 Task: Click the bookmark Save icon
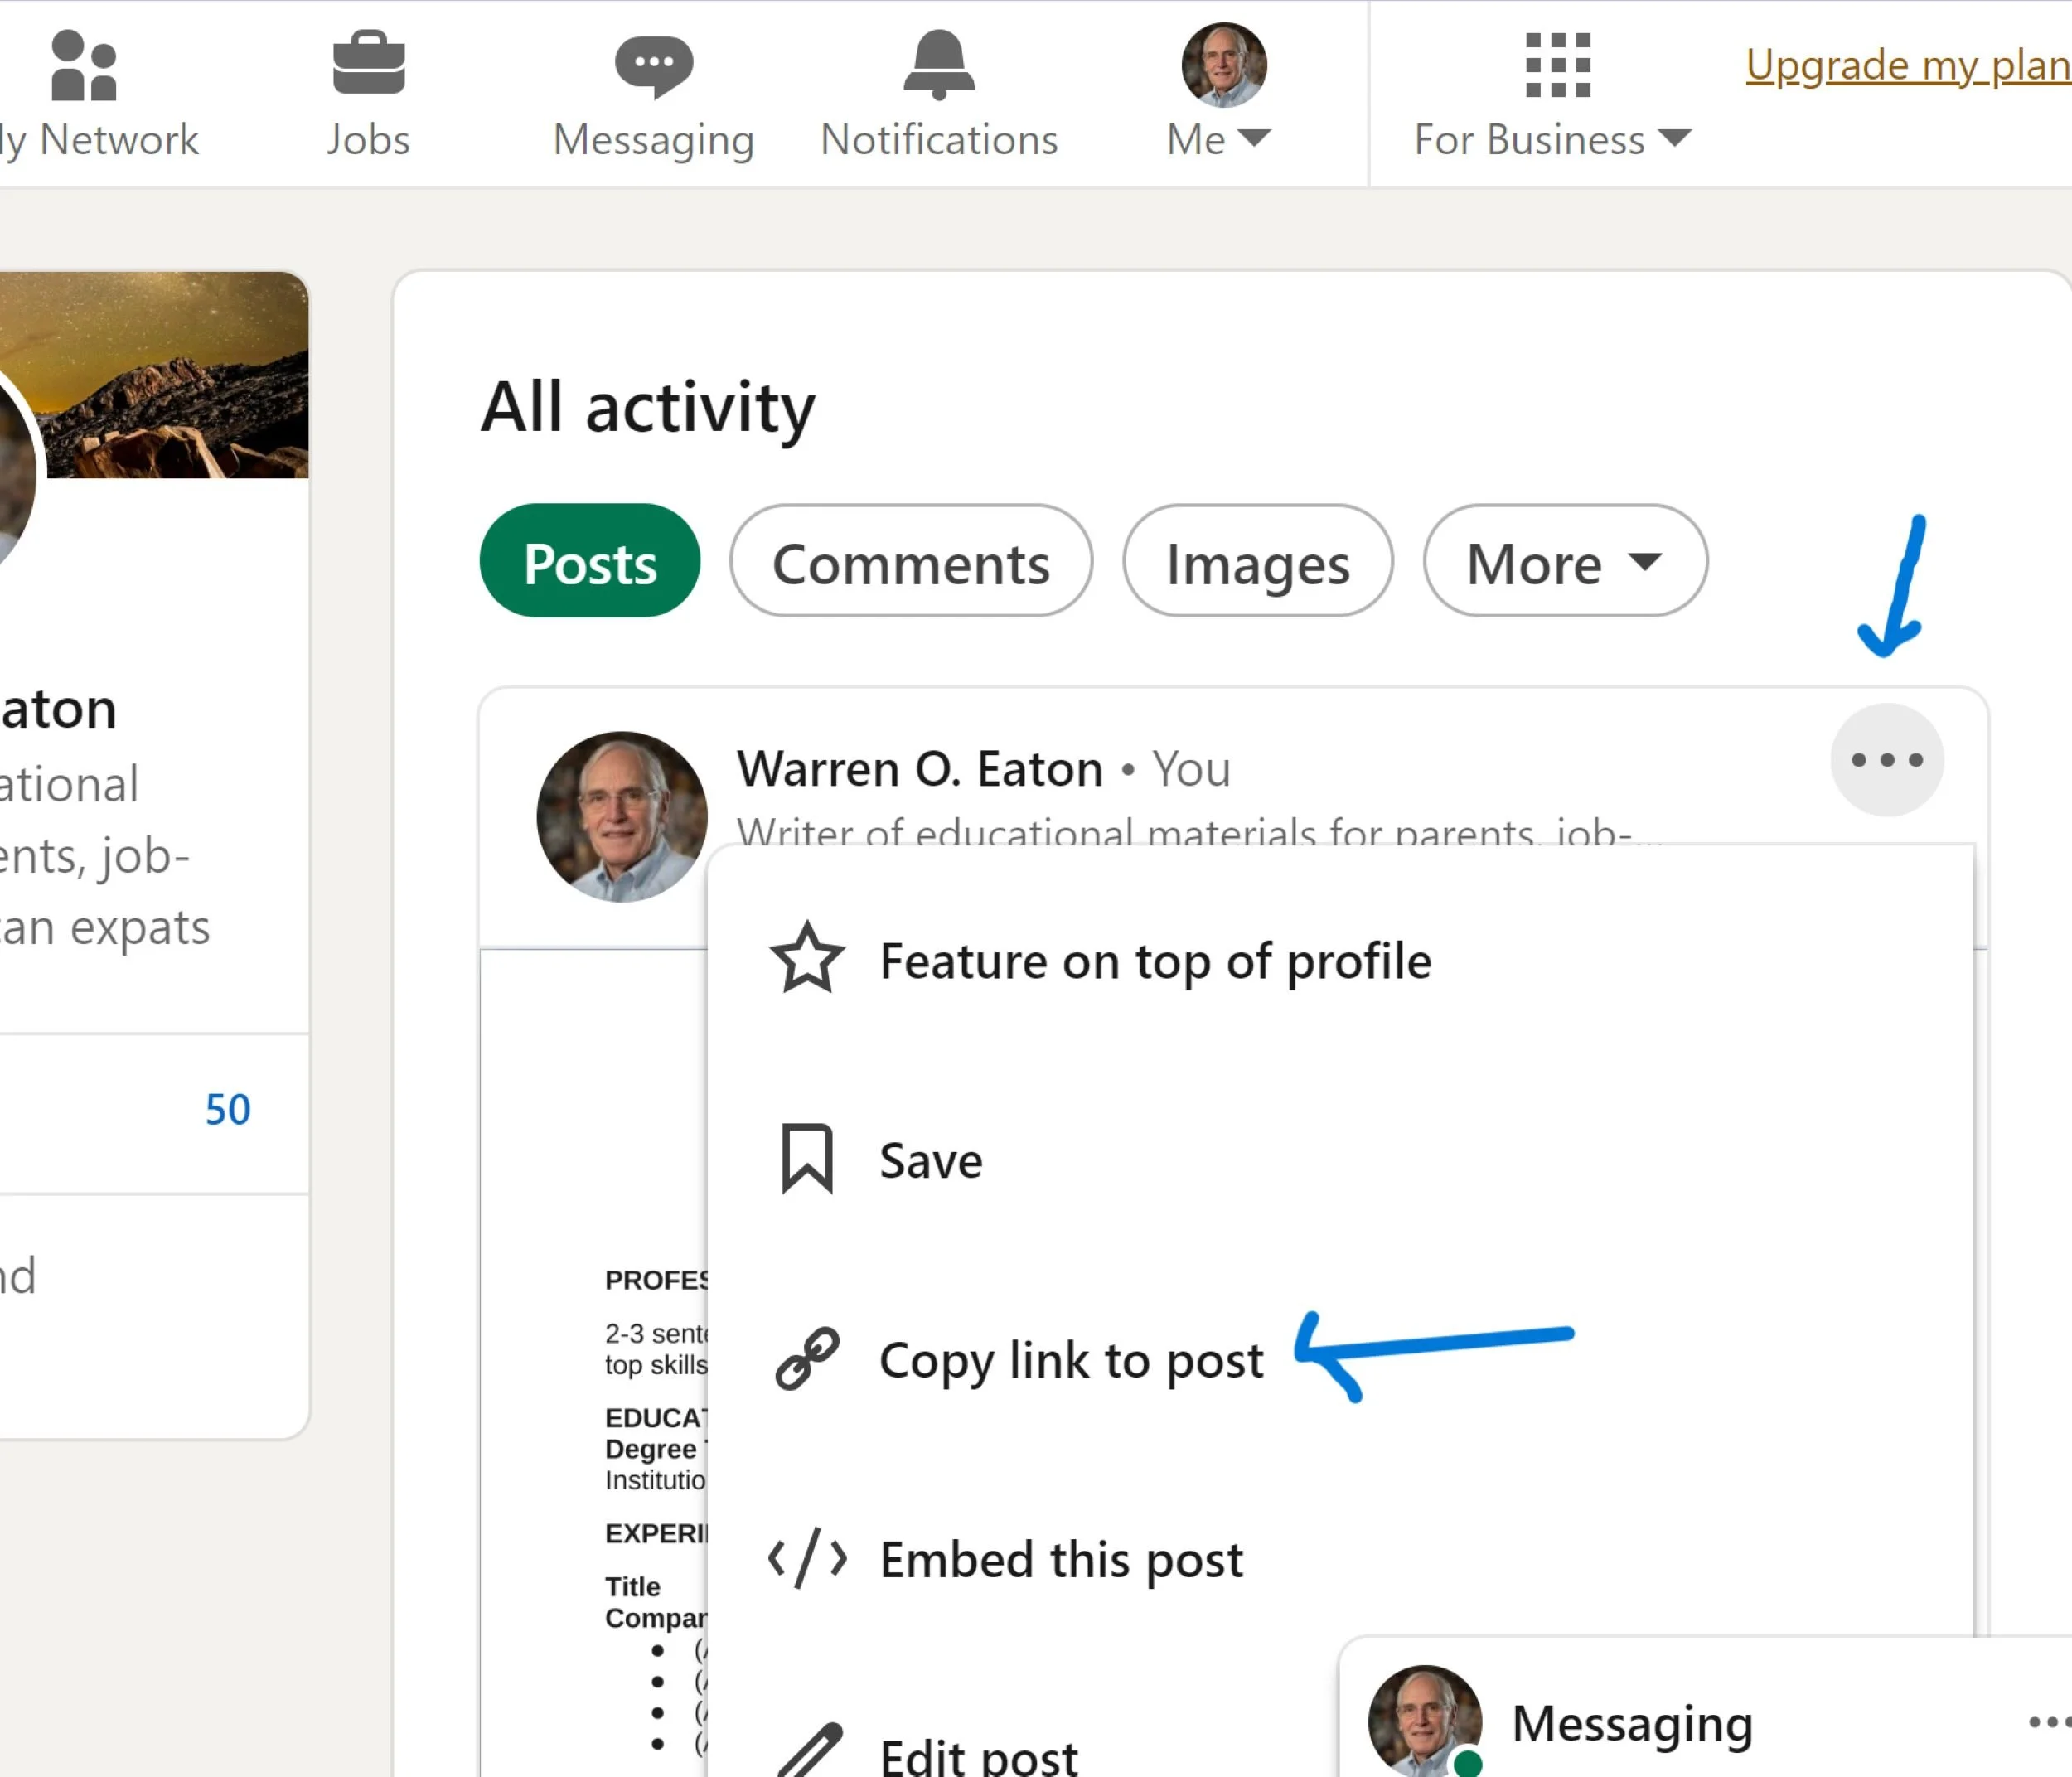(807, 1159)
